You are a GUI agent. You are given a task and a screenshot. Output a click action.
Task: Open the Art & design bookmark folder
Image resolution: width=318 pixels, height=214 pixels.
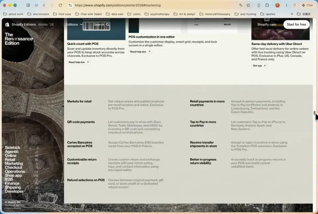pos(185,14)
